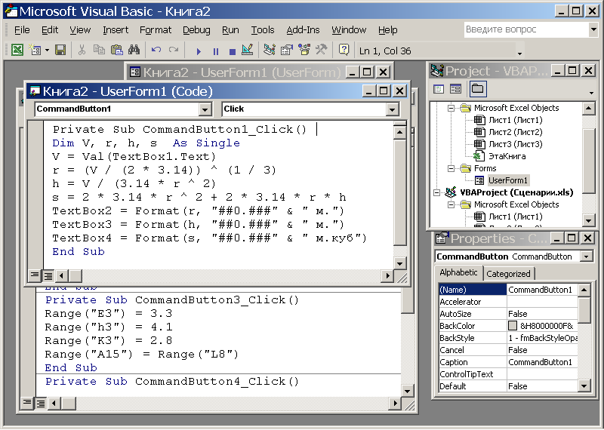Toggle Full Module View in back code window

click(41, 404)
